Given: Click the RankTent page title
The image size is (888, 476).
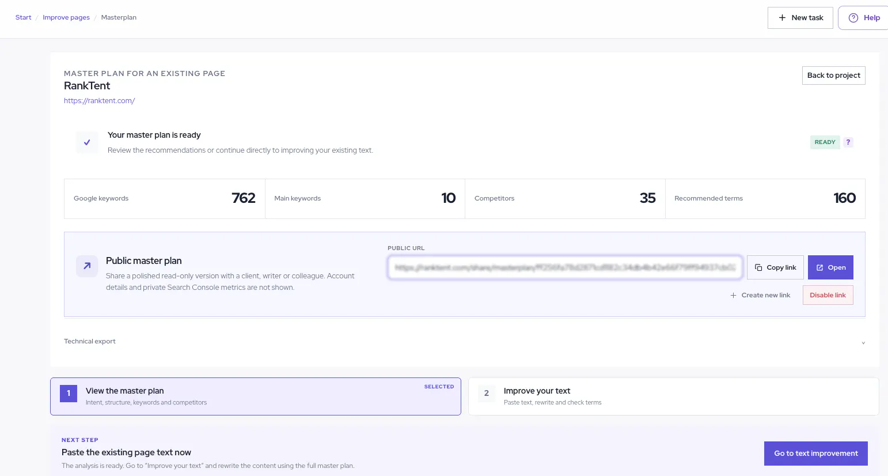Looking at the screenshot, I should (x=87, y=86).
